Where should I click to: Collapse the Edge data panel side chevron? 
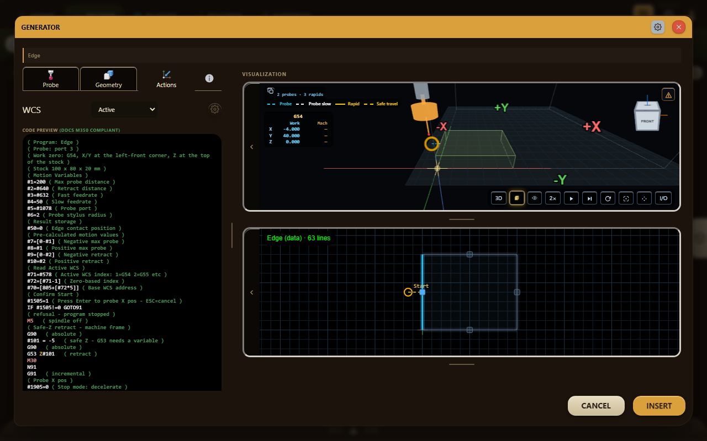(252, 292)
